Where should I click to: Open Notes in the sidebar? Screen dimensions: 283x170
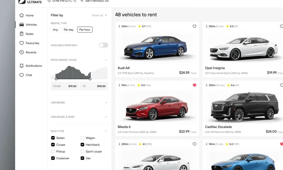[27, 34]
